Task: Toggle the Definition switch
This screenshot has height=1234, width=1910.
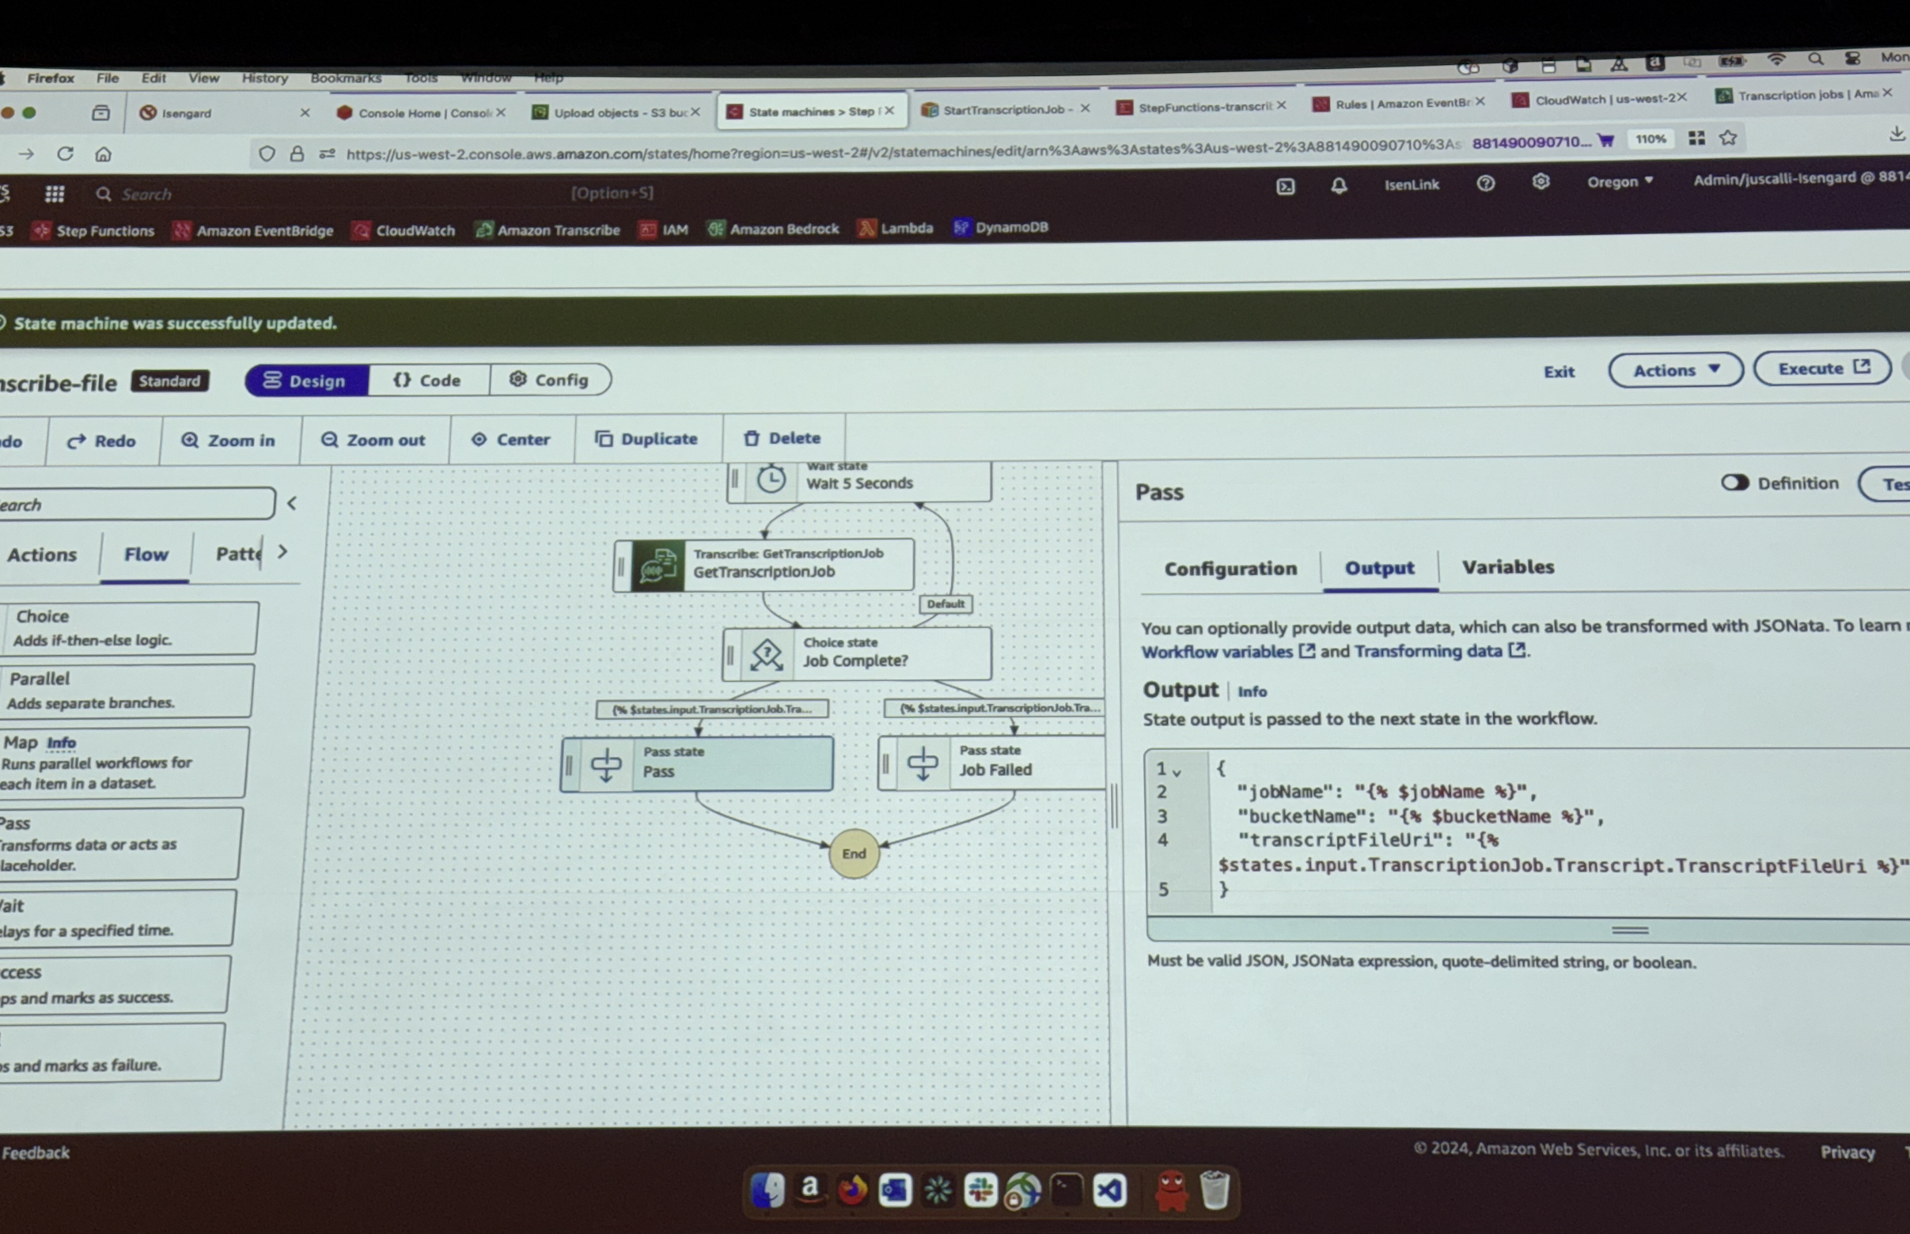Action: [1734, 483]
